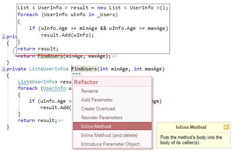Image resolution: width=233 pixels, height=151 pixels.
Task: Click the List<UserInfo> return type
Action: (49, 69)
